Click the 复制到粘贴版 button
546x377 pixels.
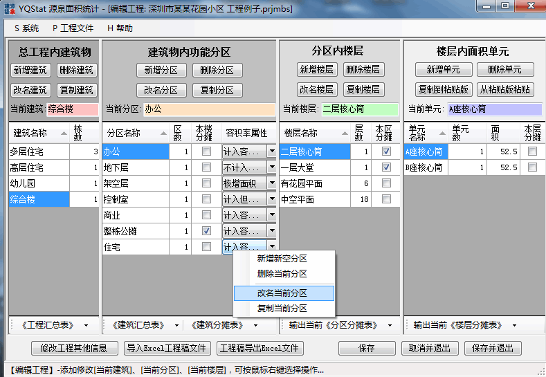(444, 89)
